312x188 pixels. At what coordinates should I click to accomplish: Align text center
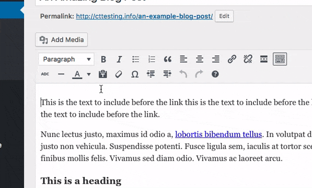(x=200, y=59)
